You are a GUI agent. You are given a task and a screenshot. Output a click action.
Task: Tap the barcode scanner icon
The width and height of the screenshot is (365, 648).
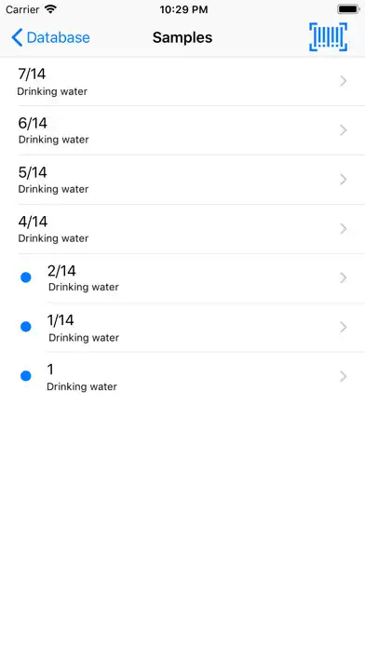pos(328,37)
